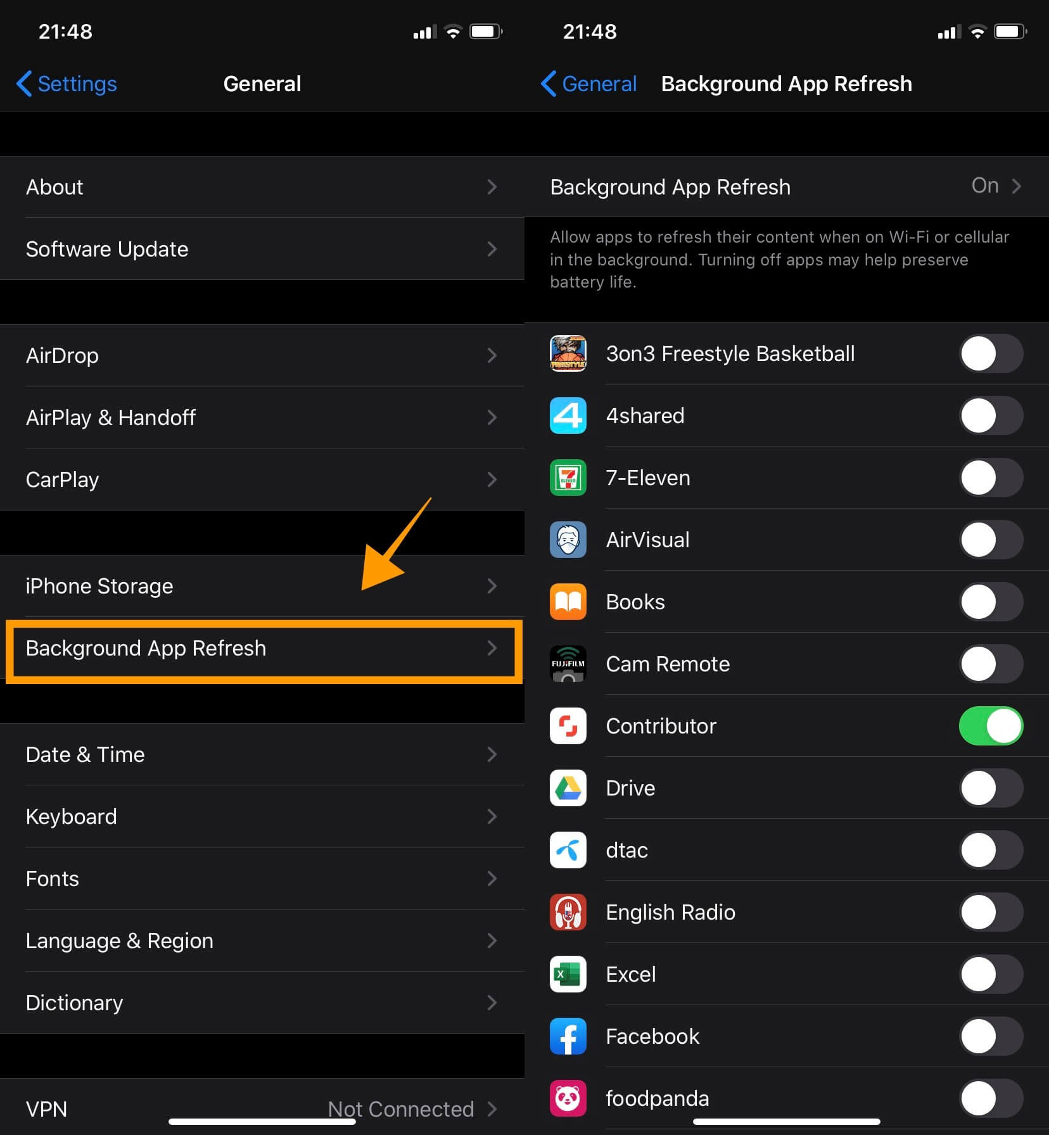Tap the cellular signal icon on General screen

coord(425,32)
